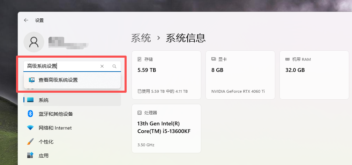Click the text 已使用 5.59 TB 中的 4.11 TB
The height and width of the screenshot is (165, 352).
pyautogui.click(x=163, y=91)
